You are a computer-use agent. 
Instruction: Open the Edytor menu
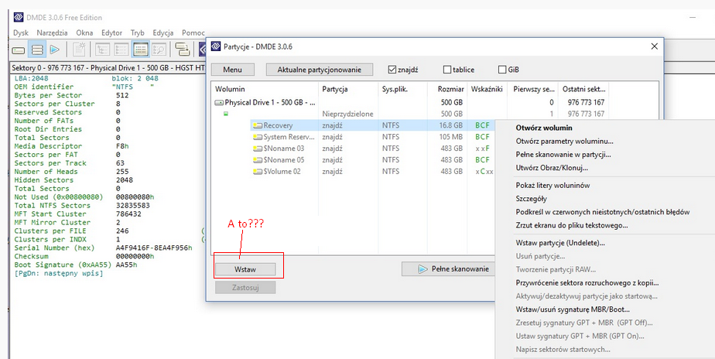click(x=111, y=32)
